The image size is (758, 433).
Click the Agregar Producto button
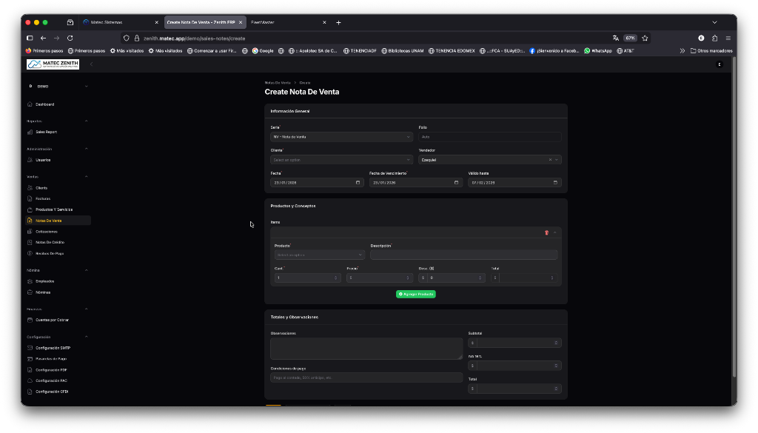tap(416, 294)
